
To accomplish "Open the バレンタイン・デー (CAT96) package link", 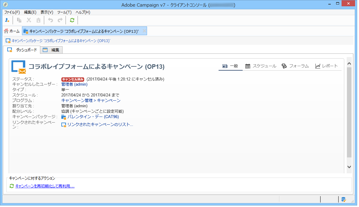I will point(93,117).
